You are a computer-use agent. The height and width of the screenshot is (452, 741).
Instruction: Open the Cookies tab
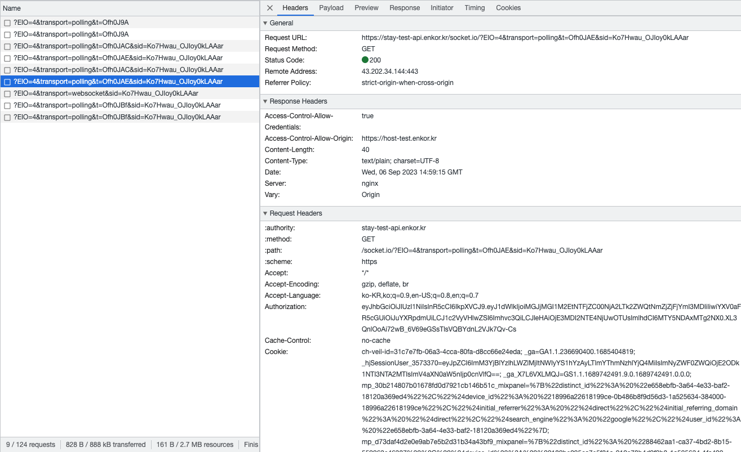pos(508,8)
